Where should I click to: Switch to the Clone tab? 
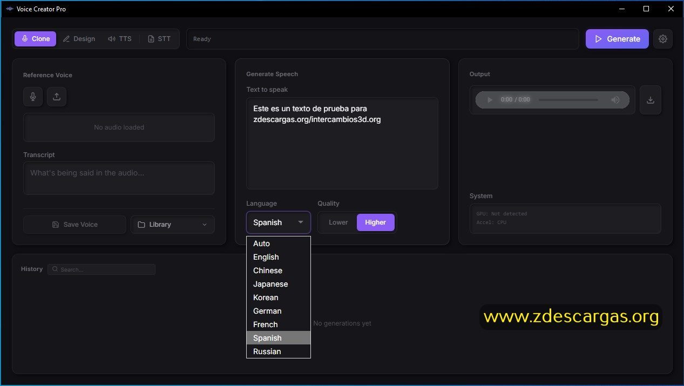pyautogui.click(x=35, y=39)
